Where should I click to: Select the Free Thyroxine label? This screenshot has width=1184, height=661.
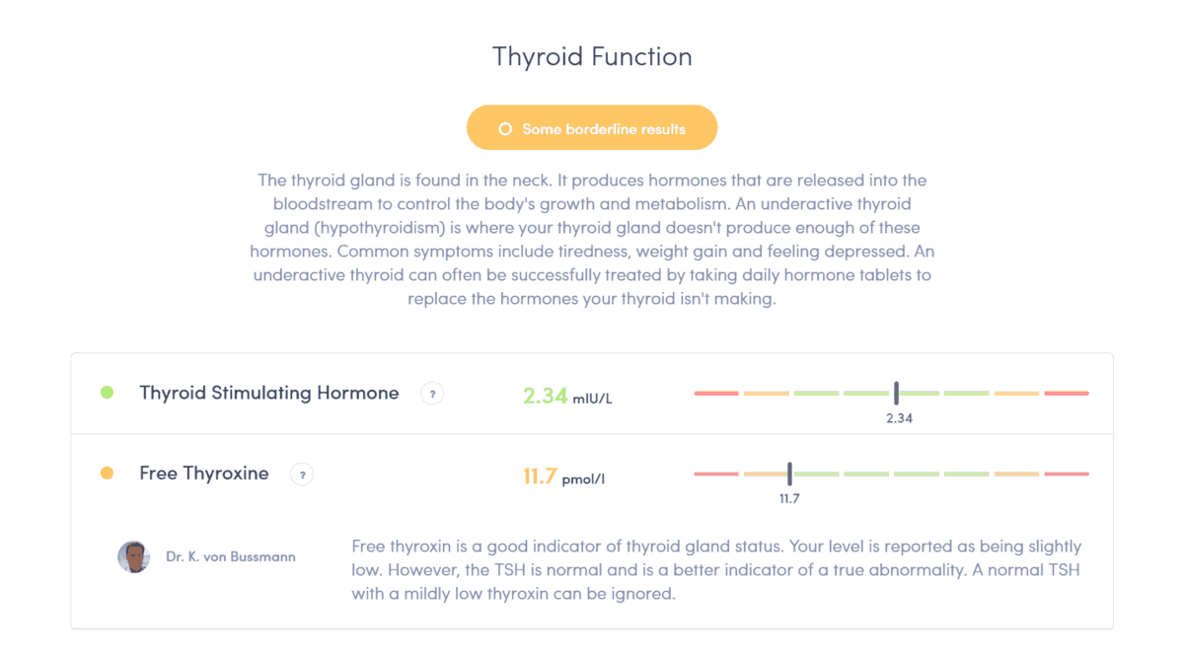[204, 474]
